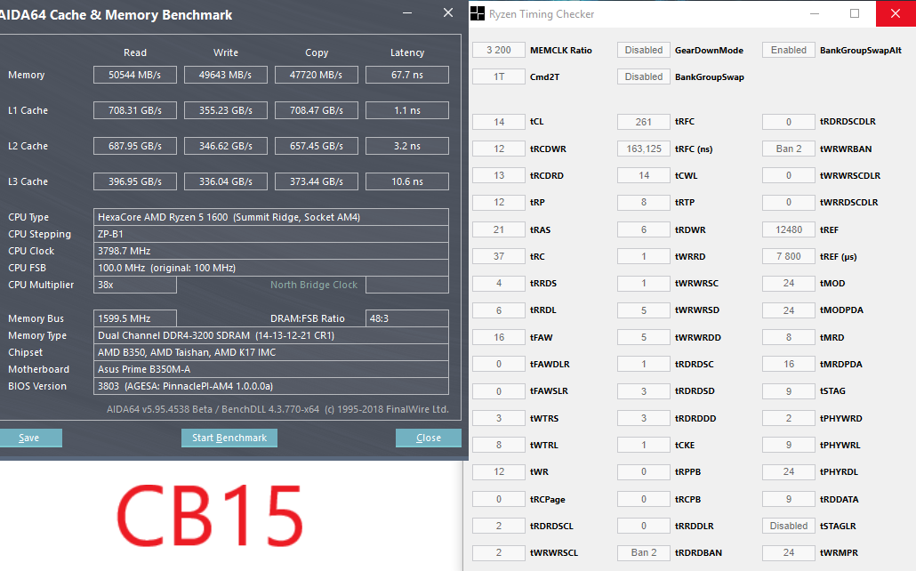Select Memory Latency value 67.7 ns

(x=407, y=75)
